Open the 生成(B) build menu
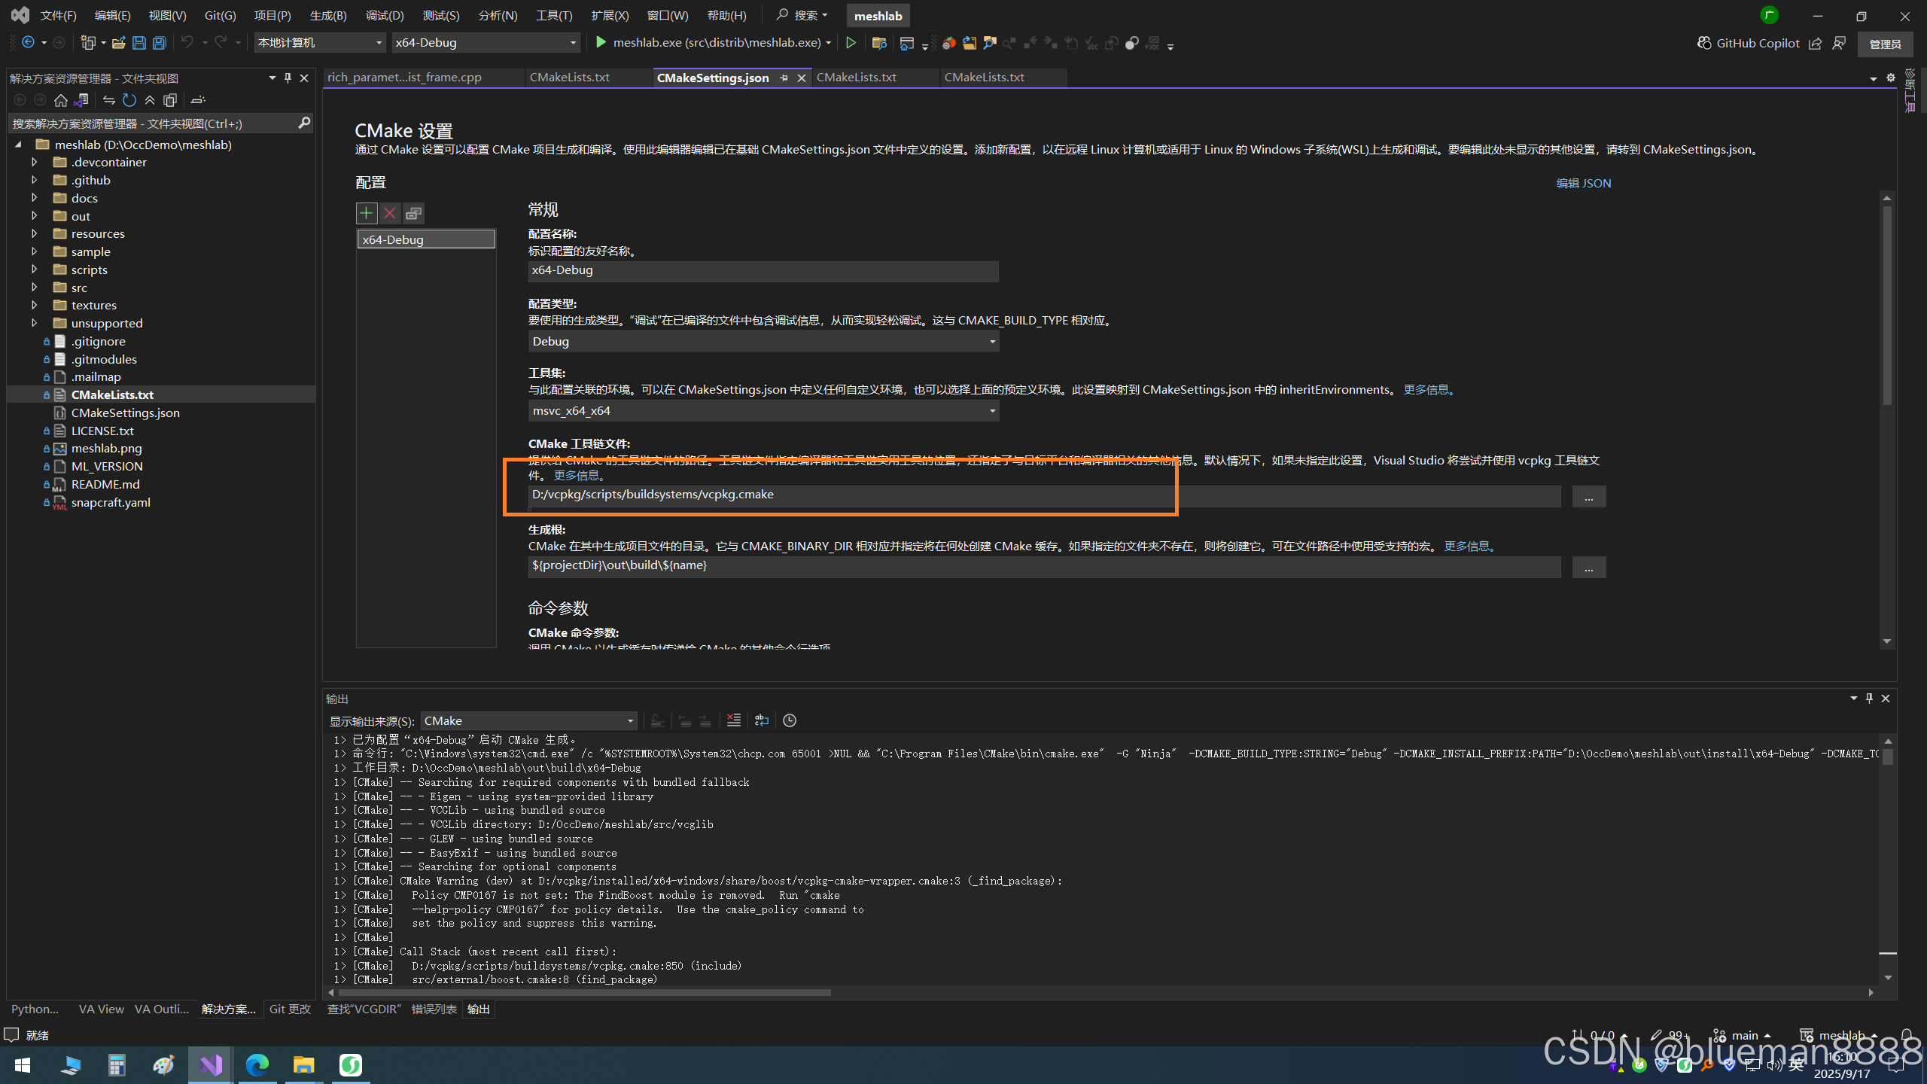 tap(328, 15)
